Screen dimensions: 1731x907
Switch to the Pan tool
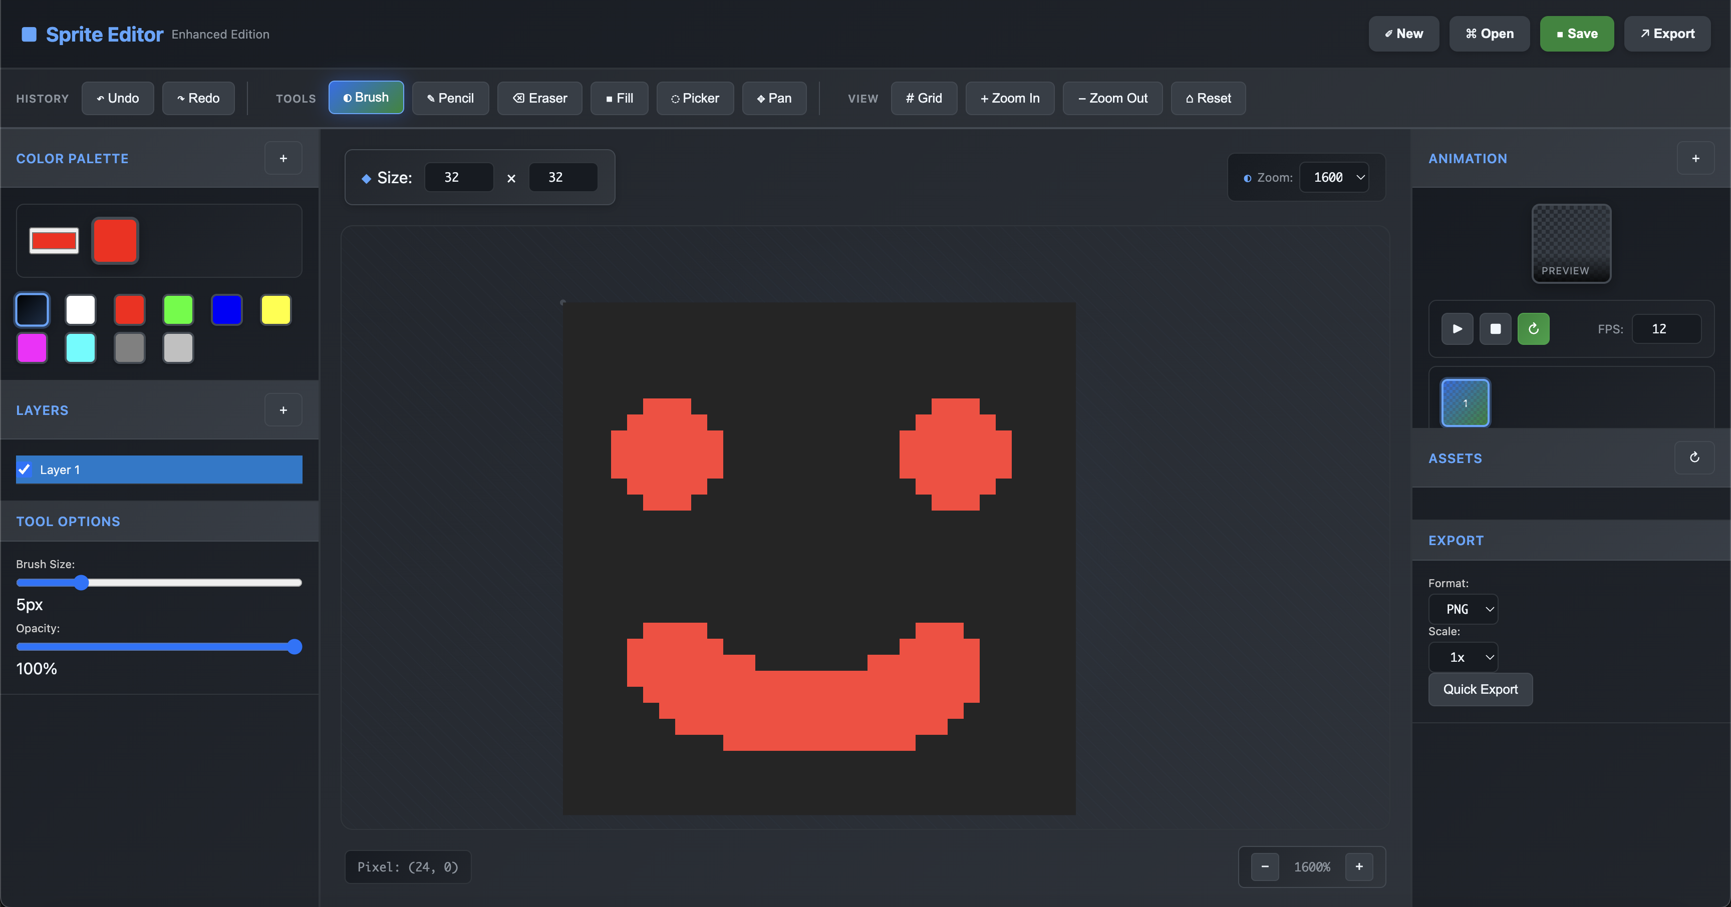[774, 98]
